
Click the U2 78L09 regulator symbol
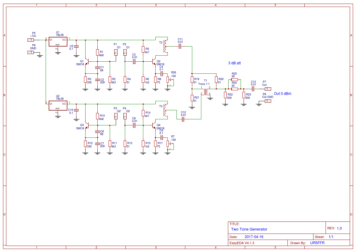(x=57, y=106)
